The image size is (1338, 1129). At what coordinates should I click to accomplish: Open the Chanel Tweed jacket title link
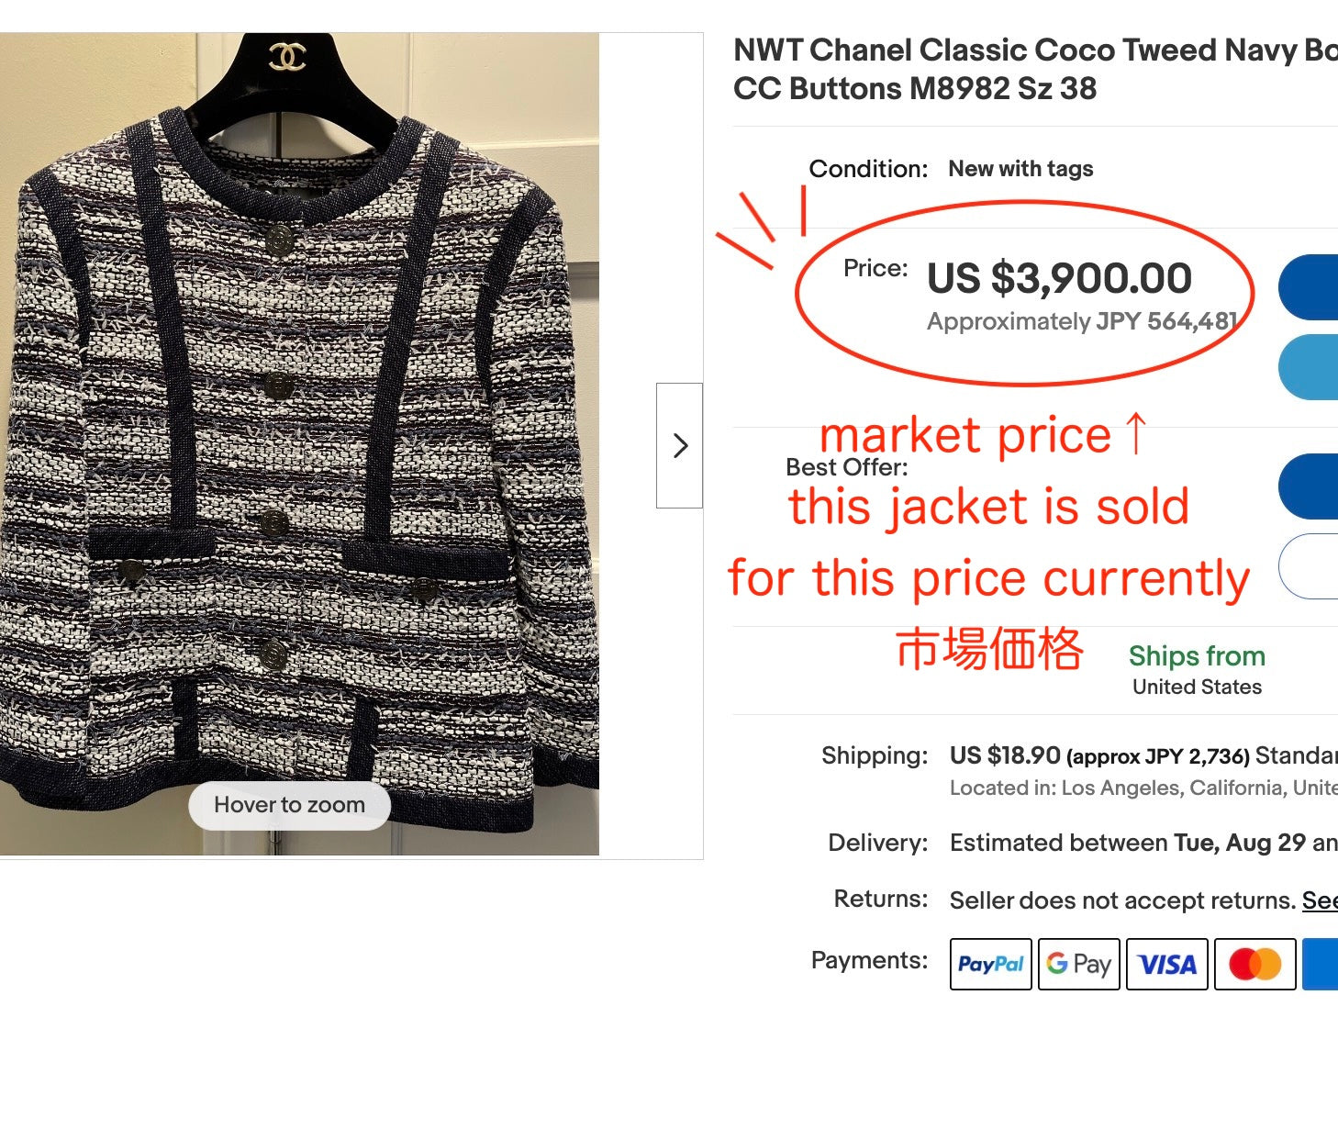coord(1009,69)
